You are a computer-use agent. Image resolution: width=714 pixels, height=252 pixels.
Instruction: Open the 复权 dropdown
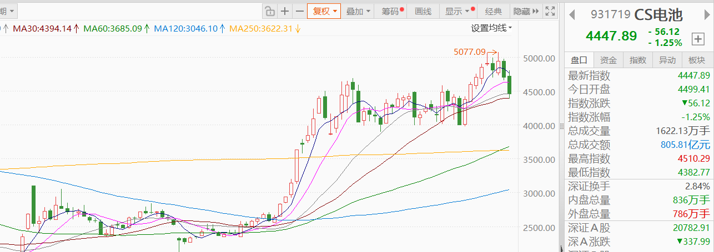pyautogui.click(x=325, y=11)
